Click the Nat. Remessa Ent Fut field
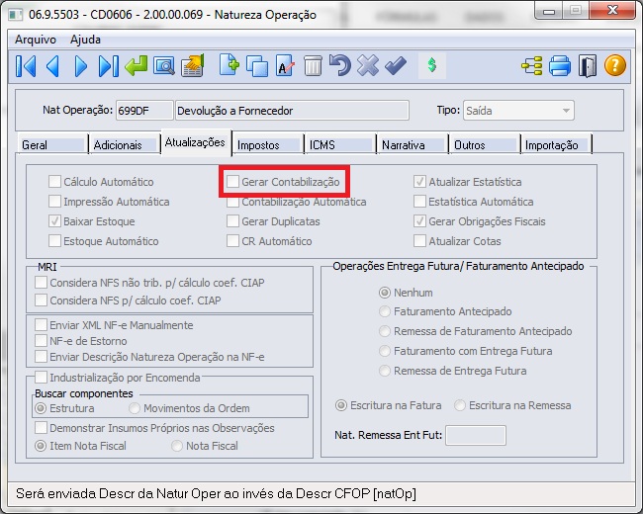 point(476,435)
